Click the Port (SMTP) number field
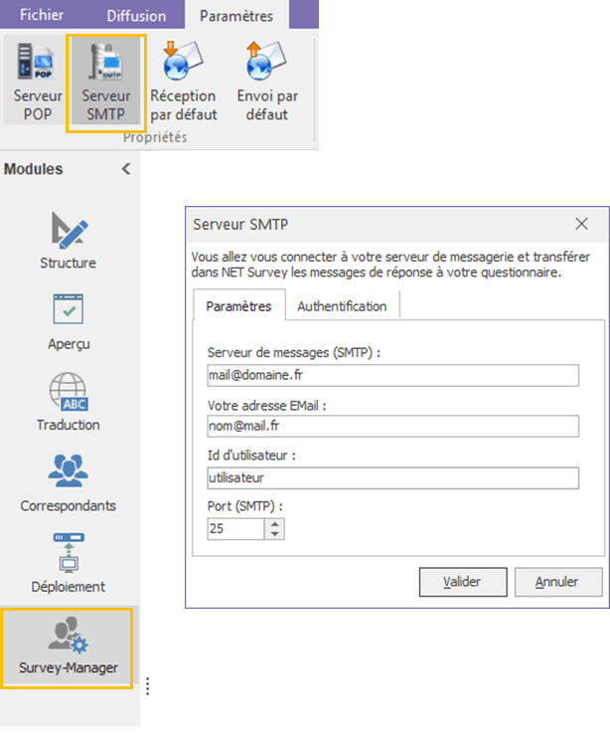The height and width of the screenshot is (745, 610). (x=235, y=529)
